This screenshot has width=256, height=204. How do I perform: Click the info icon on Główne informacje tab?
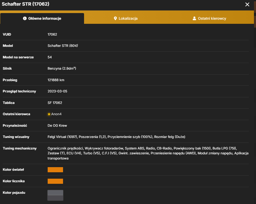pyautogui.click(x=25, y=18)
